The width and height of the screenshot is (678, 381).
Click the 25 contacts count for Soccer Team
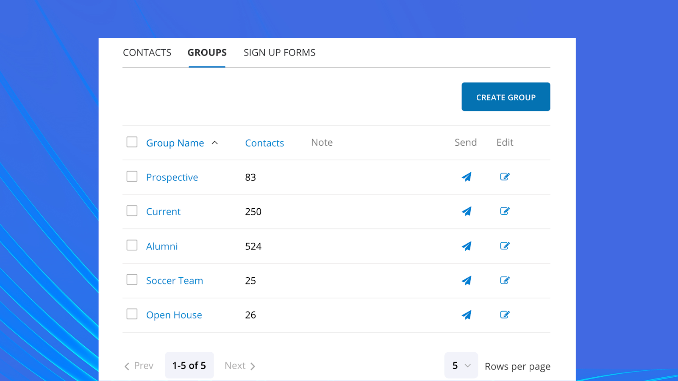point(250,281)
